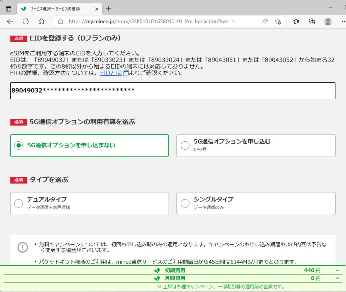Image resolution: width=346 pixels, height=292 pixels.
Task: Click the 月額費用 label in cost bar
Action: (175, 278)
